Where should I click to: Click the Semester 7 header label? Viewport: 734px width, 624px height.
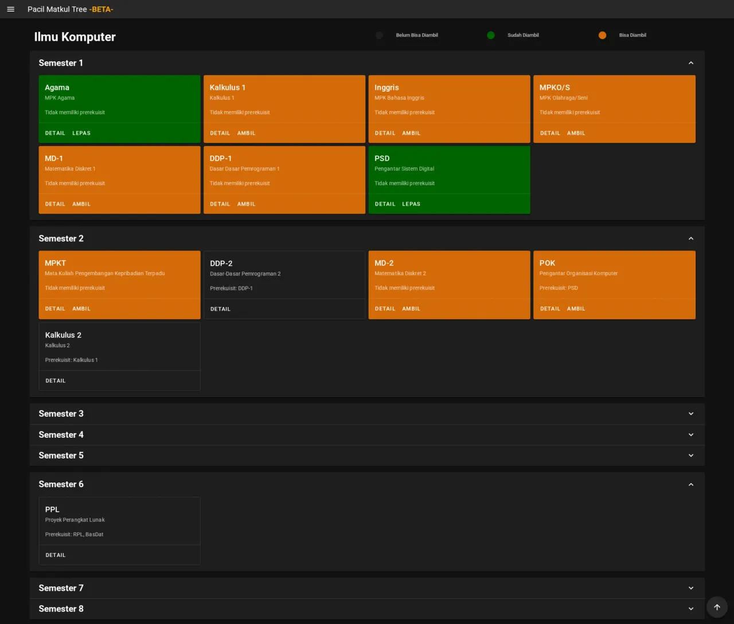click(61, 588)
